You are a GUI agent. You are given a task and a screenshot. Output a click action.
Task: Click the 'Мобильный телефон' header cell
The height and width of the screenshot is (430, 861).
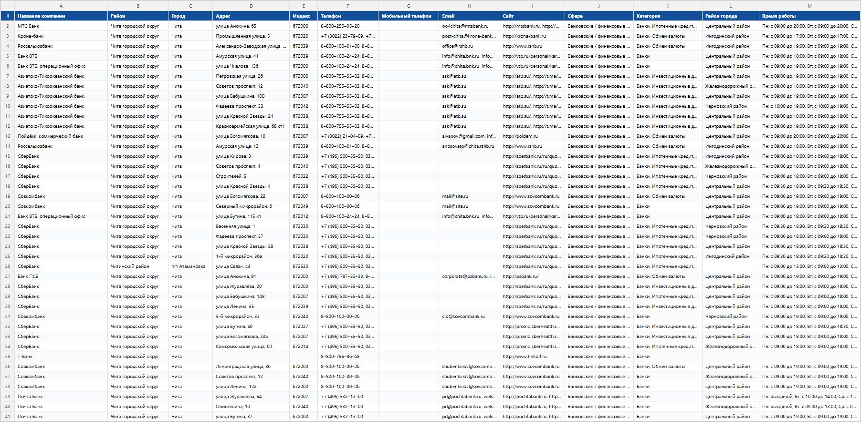coord(409,16)
